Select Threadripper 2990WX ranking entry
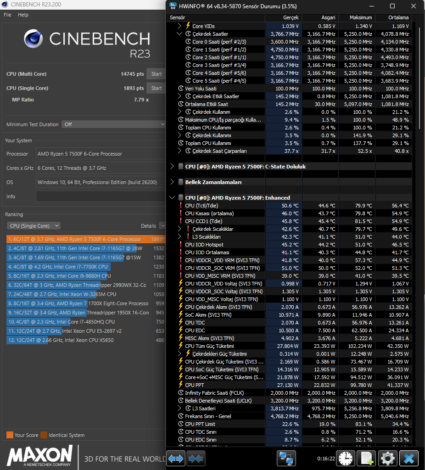This screenshot has height=470, width=425. pyautogui.click(x=86, y=285)
